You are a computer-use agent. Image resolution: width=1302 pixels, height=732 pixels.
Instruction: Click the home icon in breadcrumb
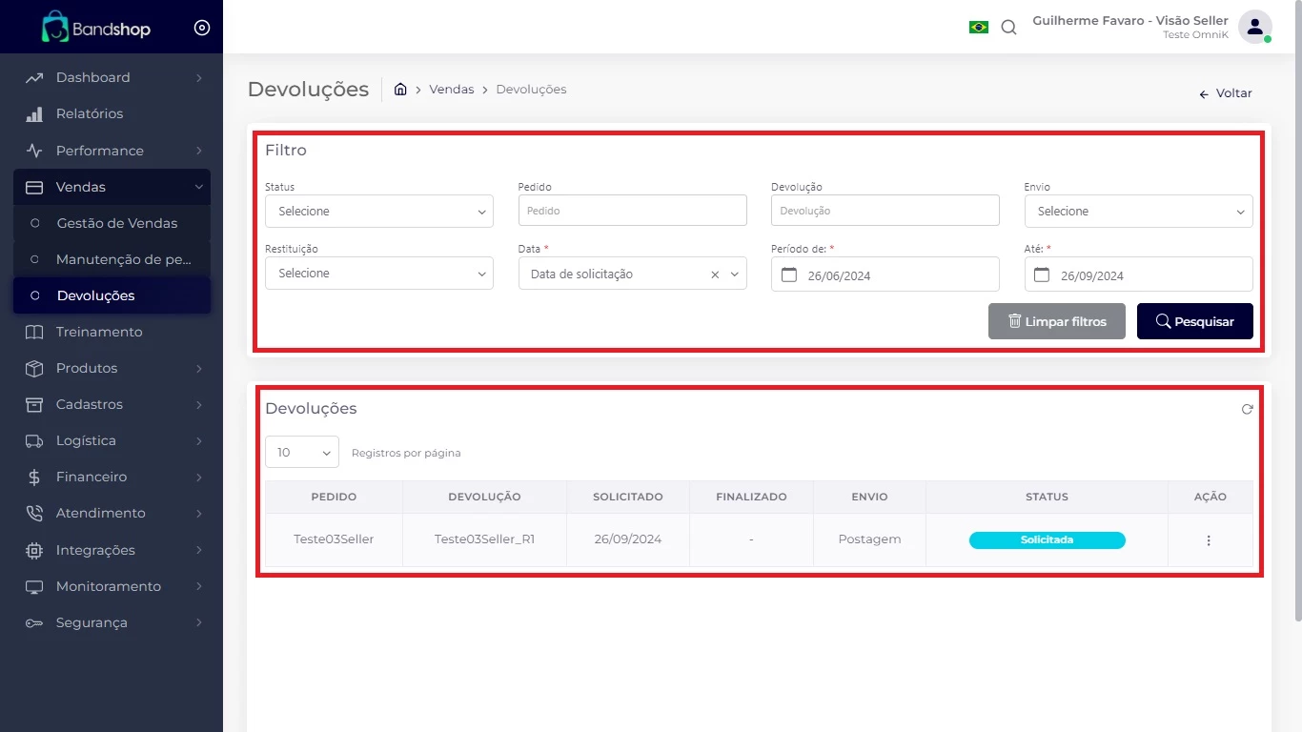pos(400,89)
